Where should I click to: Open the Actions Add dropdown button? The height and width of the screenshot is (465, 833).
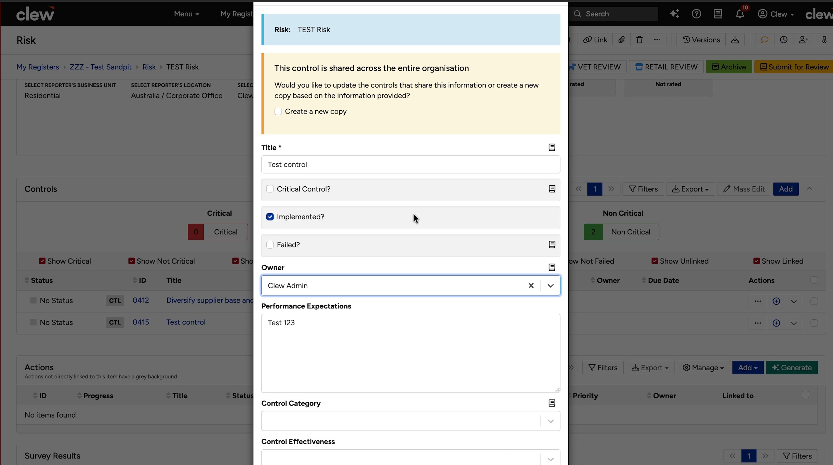pos(748,368)
